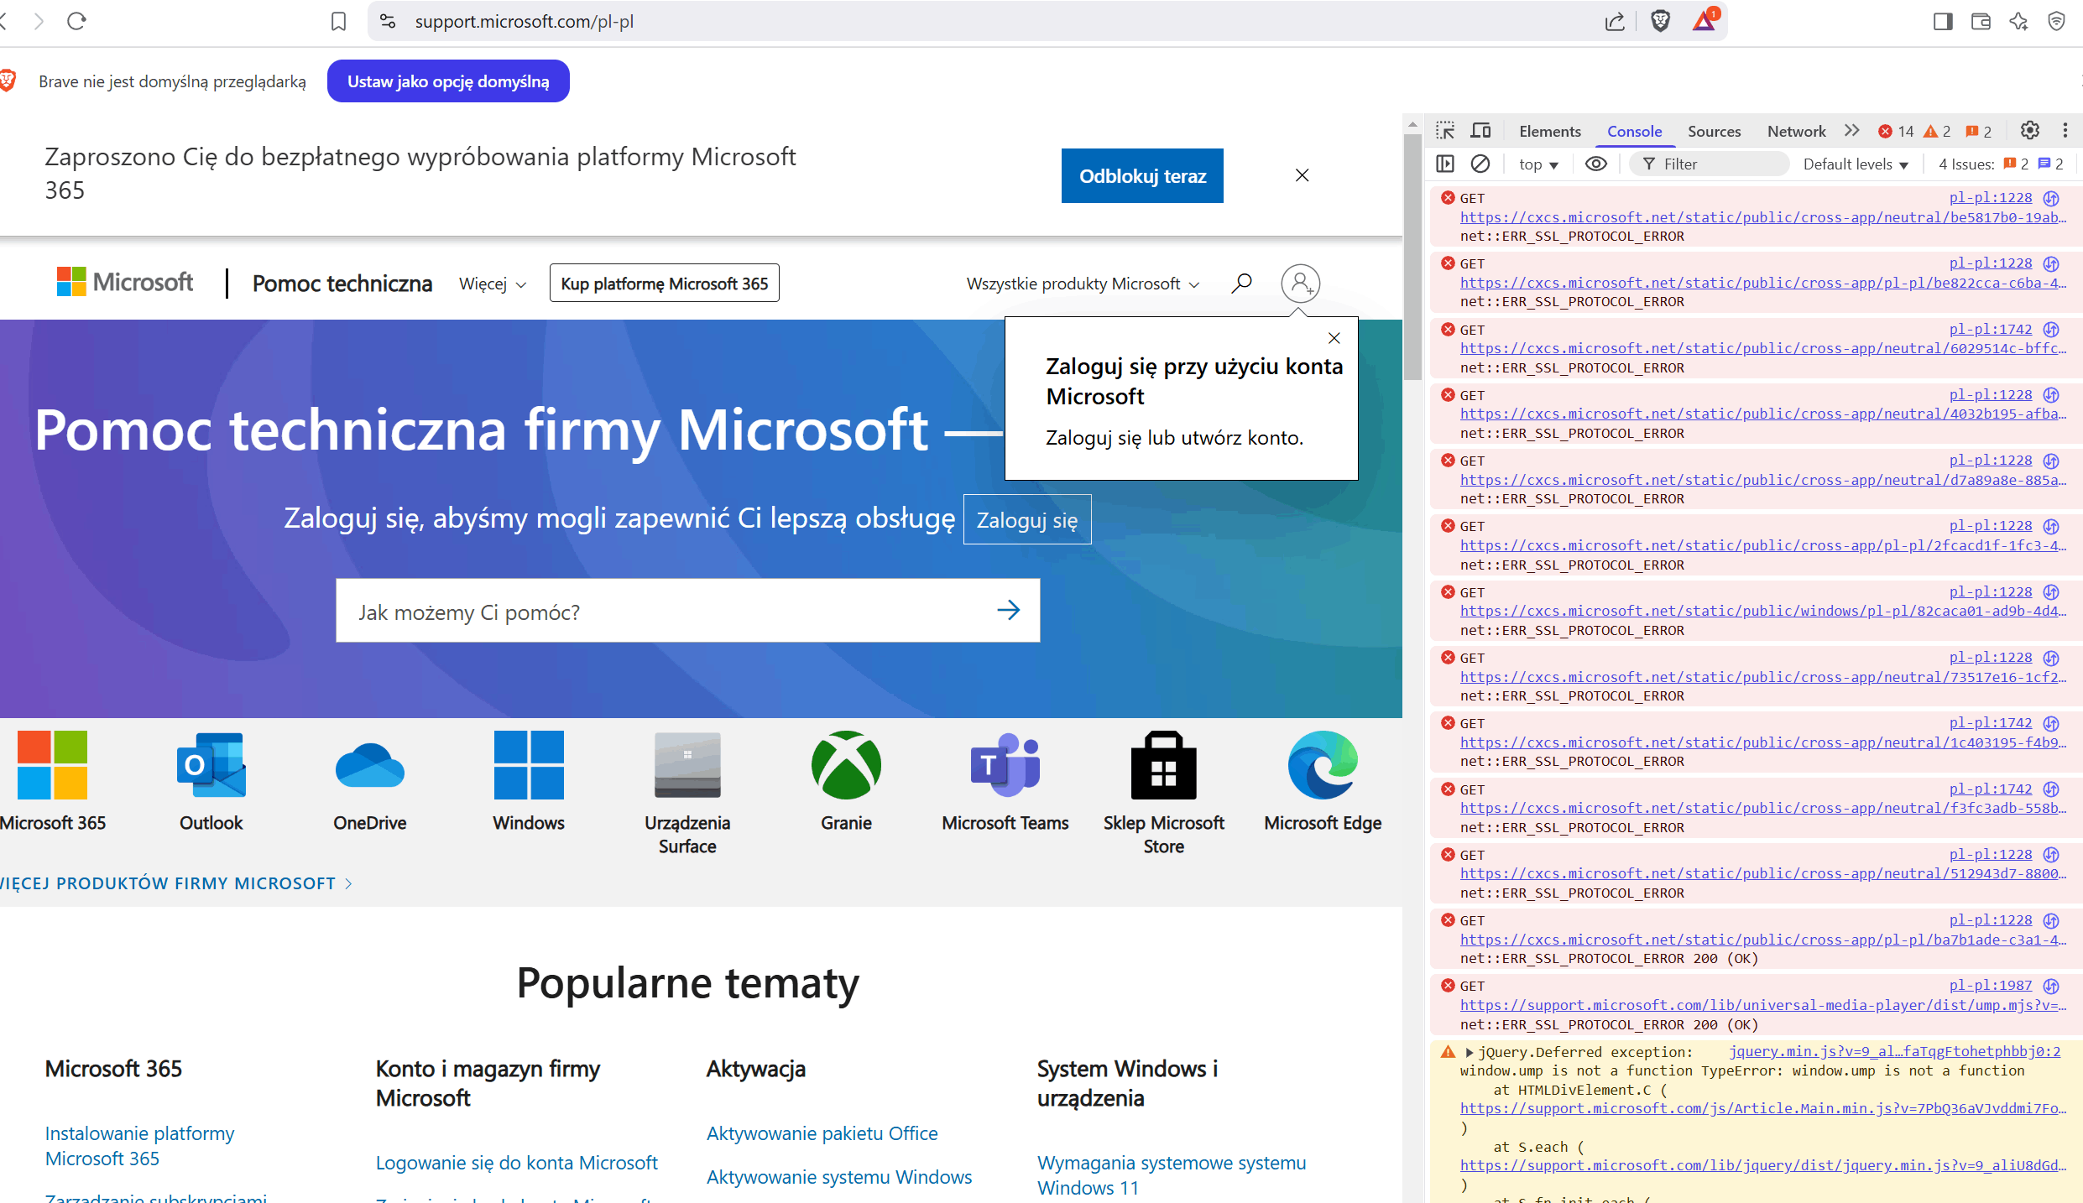Open the Xbox Granie product icon
Image resolution: width=2083 pixels, height=1203 pixels.
coord(846,765)
